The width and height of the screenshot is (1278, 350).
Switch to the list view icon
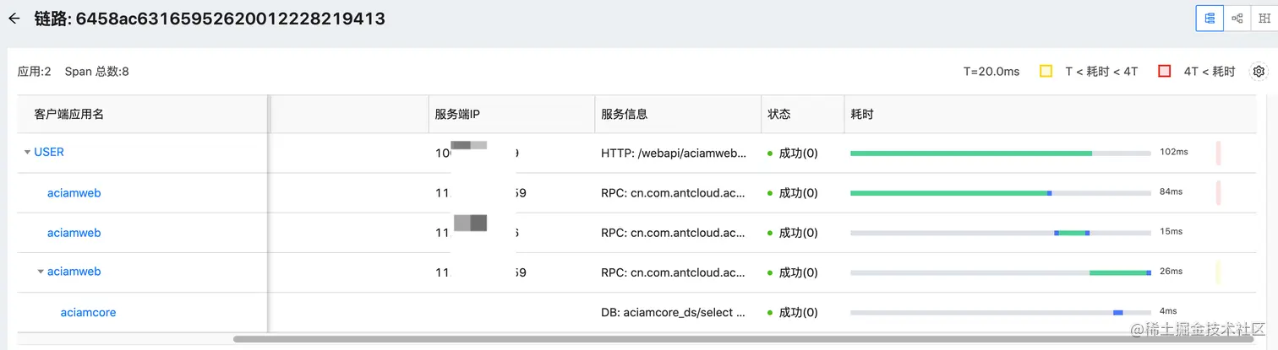(1210, 19)
